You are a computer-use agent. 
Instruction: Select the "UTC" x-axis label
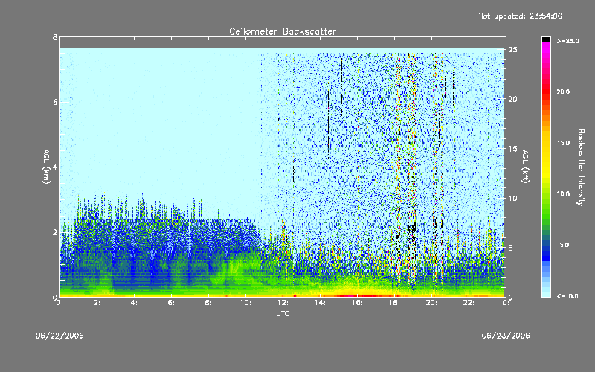283,313
